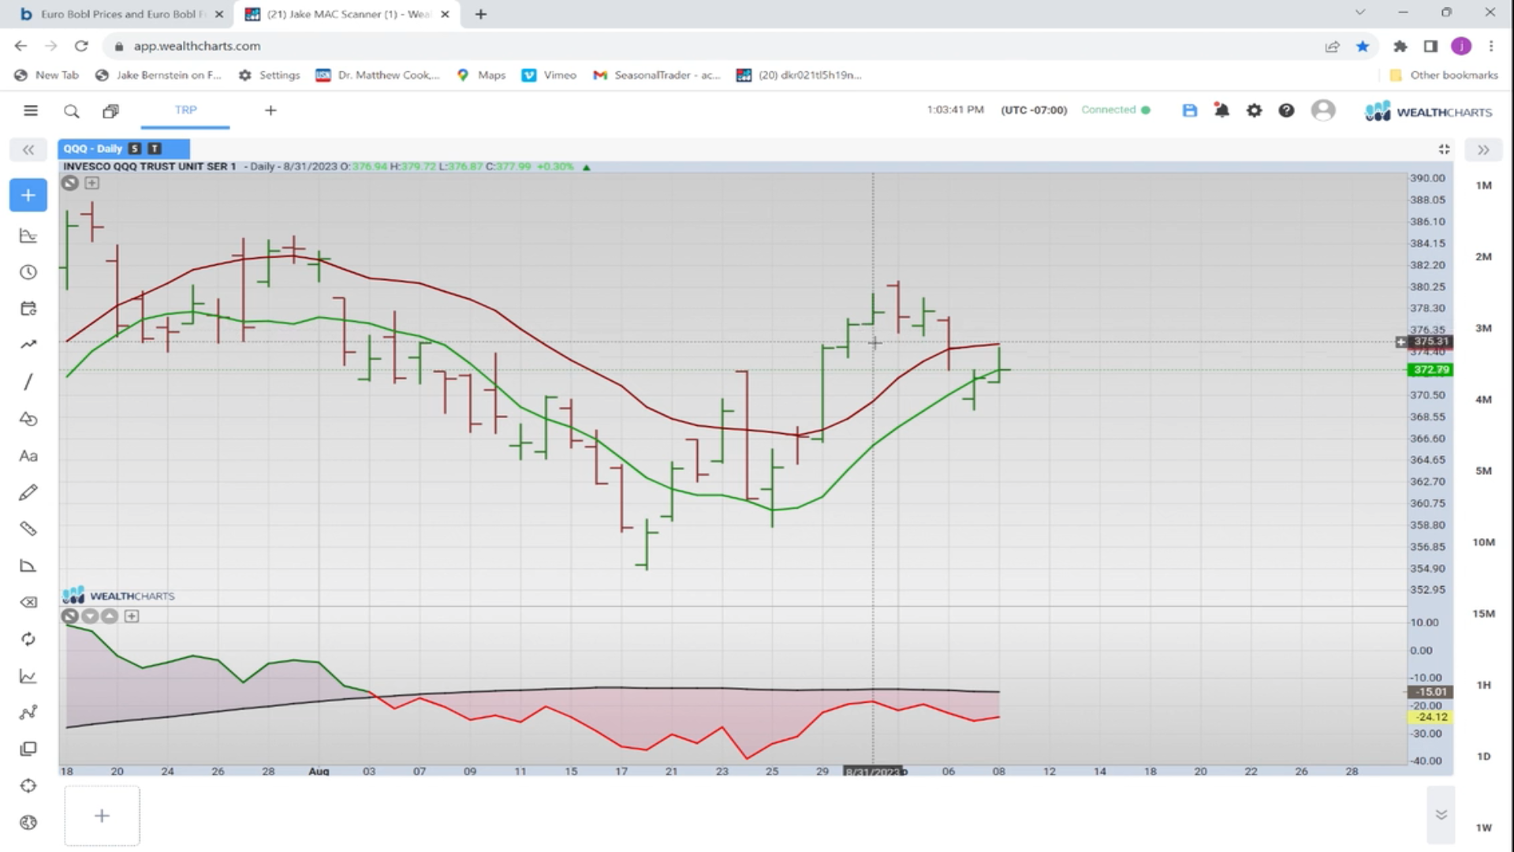This screenshot has width=1514, height=852.
Task: Add indicator to lower pane plus box
Action: point(132,616)
